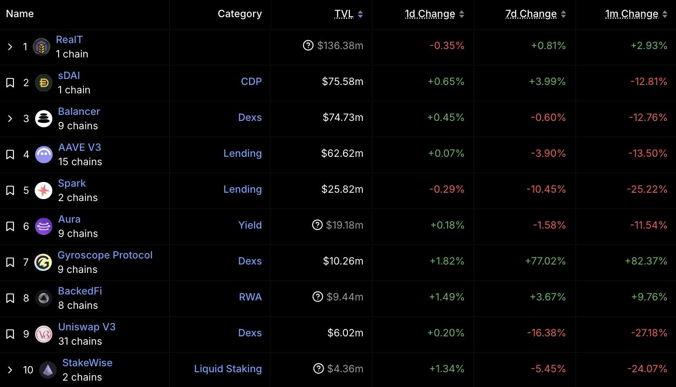Open the Liquid Staking category link
Image resolution: width=676 pixels, height=387 pixels.
tap(228, 369)
